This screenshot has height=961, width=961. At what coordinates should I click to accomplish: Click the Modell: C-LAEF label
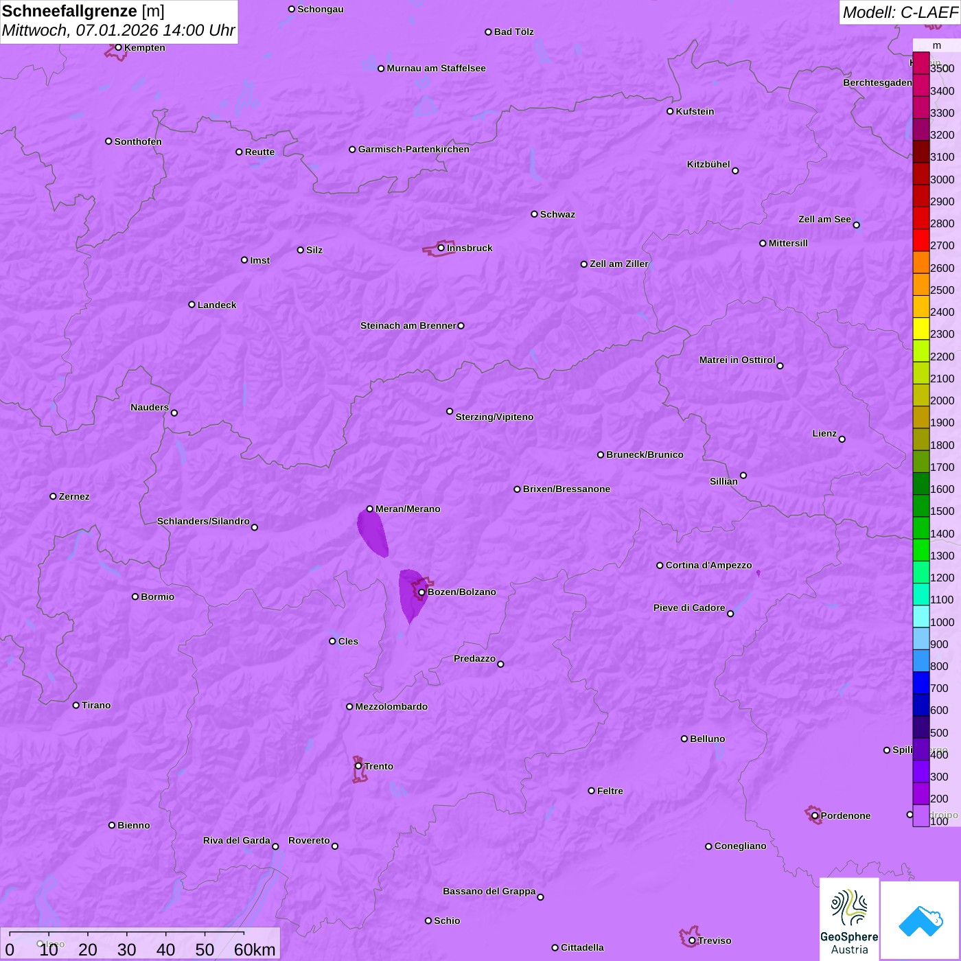point(899,12)
